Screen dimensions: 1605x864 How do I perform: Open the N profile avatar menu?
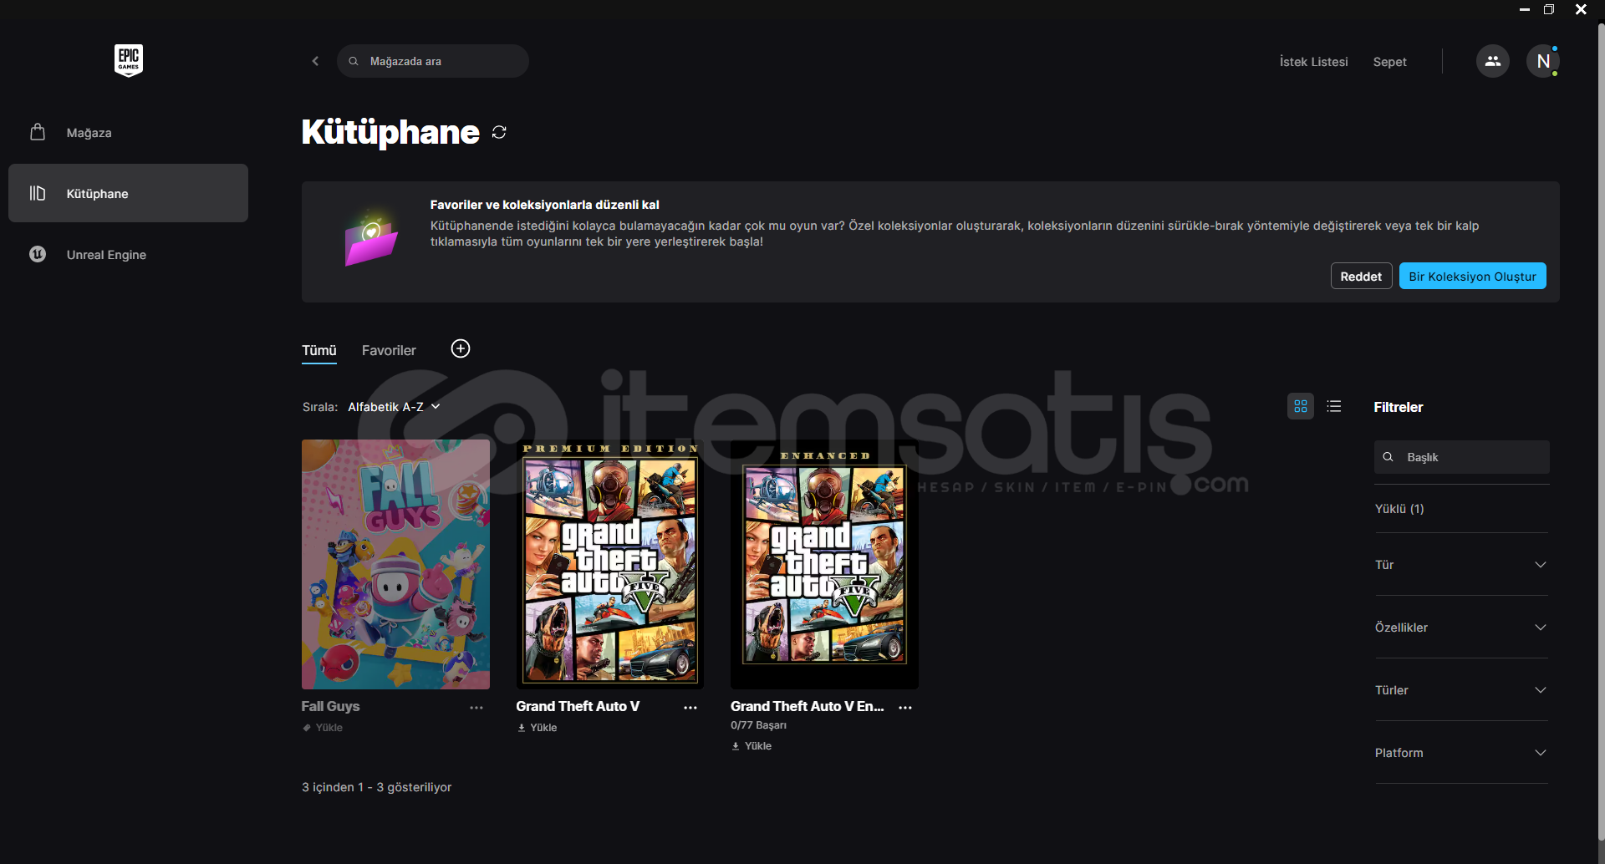(x=1543, y=61)
